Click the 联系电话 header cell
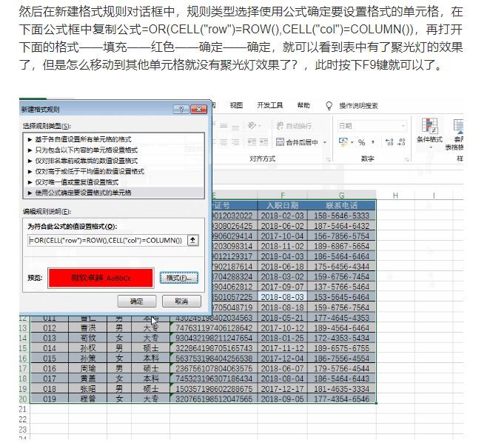The height and width of the screenshot is (443, 490). click(x=341, y=205)
